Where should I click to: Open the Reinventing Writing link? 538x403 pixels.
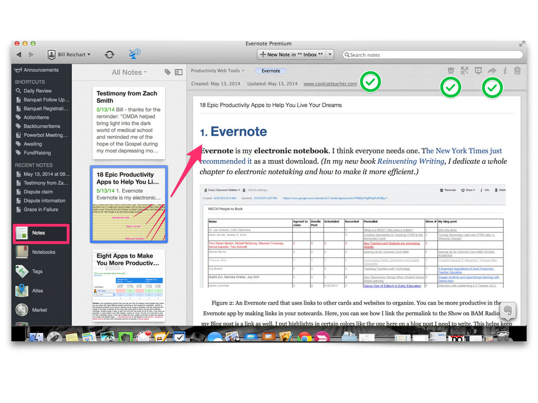[411, 161]
